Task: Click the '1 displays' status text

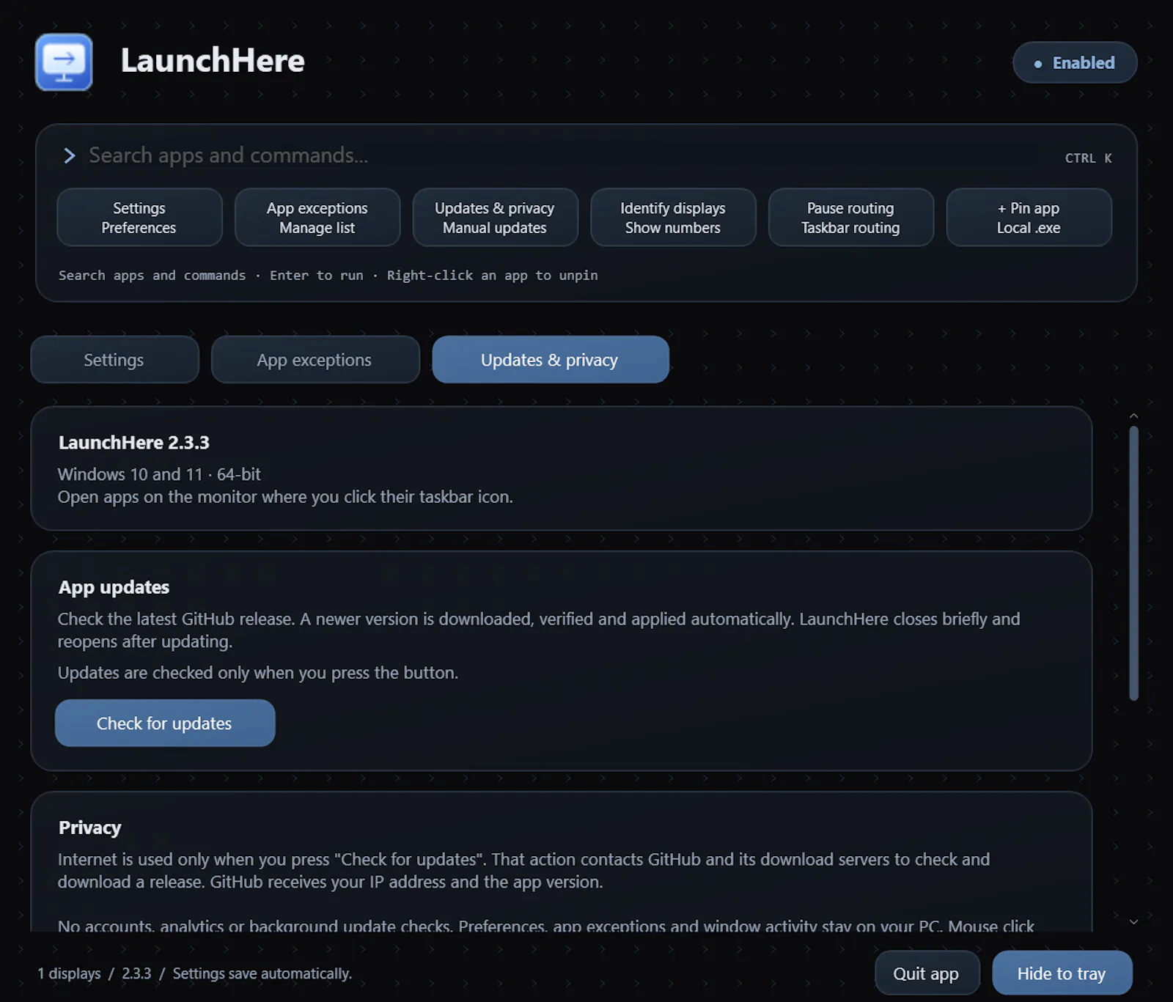Action: click(x=69, y=973)
